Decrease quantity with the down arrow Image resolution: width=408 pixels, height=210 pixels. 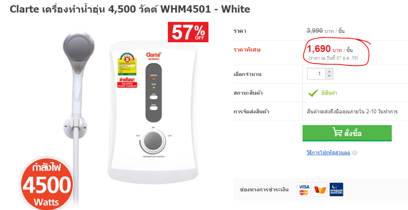[x=329, y=76]
